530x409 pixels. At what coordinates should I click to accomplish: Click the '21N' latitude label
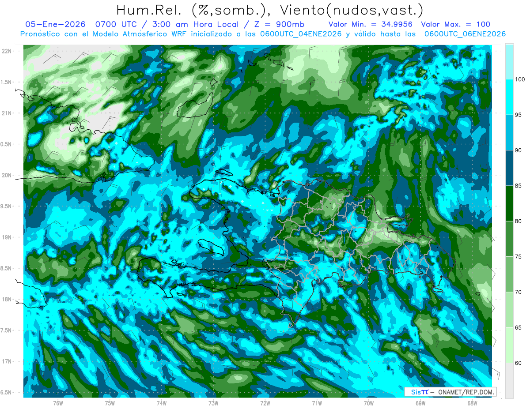pos(7,113)
